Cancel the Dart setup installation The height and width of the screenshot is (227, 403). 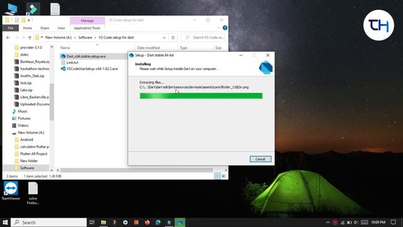[x=260, y=159]
